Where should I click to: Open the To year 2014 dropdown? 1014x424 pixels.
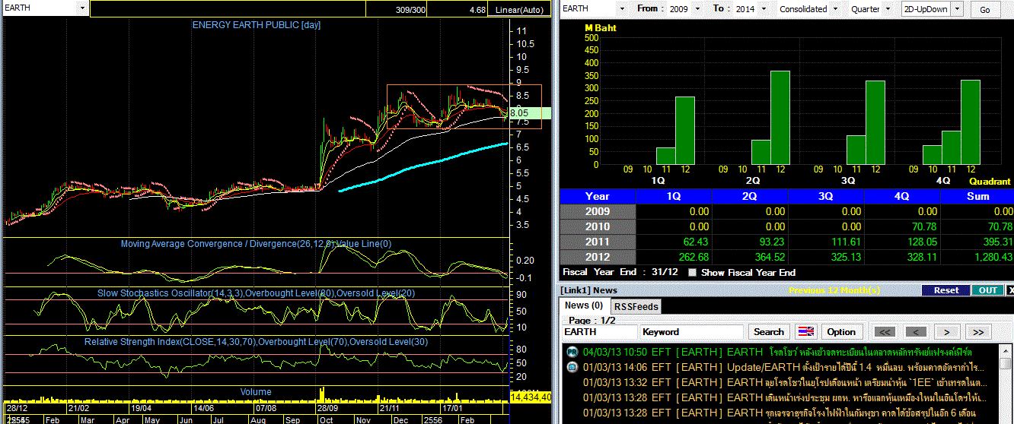[x=764, y=9]
